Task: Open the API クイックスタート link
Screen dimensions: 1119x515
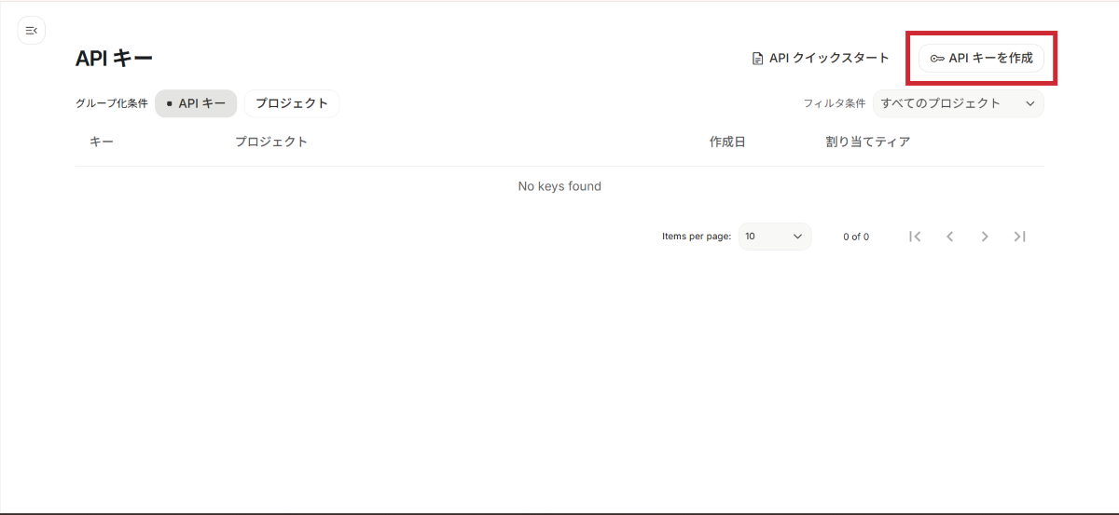Action: 829,59
